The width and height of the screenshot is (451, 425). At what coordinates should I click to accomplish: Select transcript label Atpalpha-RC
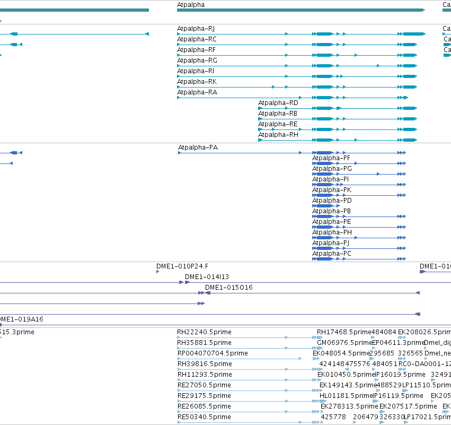pyautogui.click(x=197, y=39)
